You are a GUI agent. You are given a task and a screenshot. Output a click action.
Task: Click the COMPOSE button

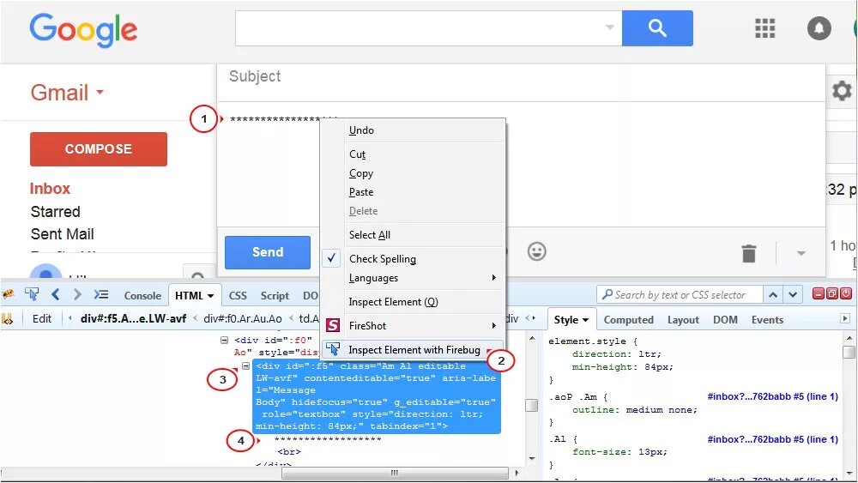tap(99, 148)
